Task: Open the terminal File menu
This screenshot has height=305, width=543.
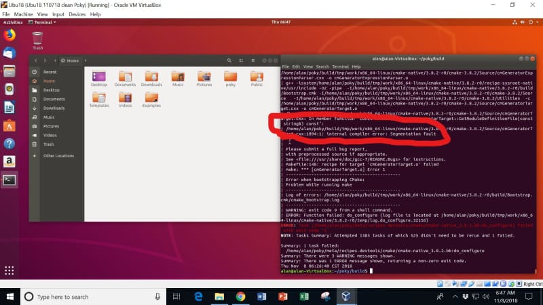Action: pyautogui.click(x=285, y=66)
